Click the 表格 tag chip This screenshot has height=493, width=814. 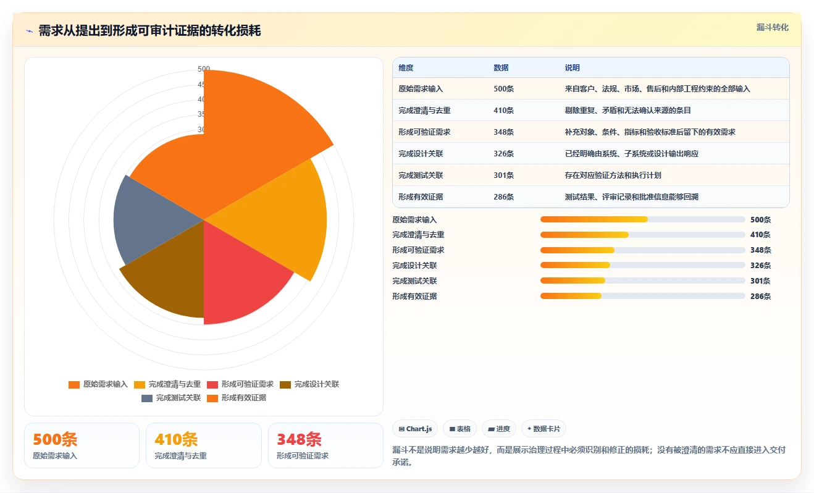tap(459, 429)
